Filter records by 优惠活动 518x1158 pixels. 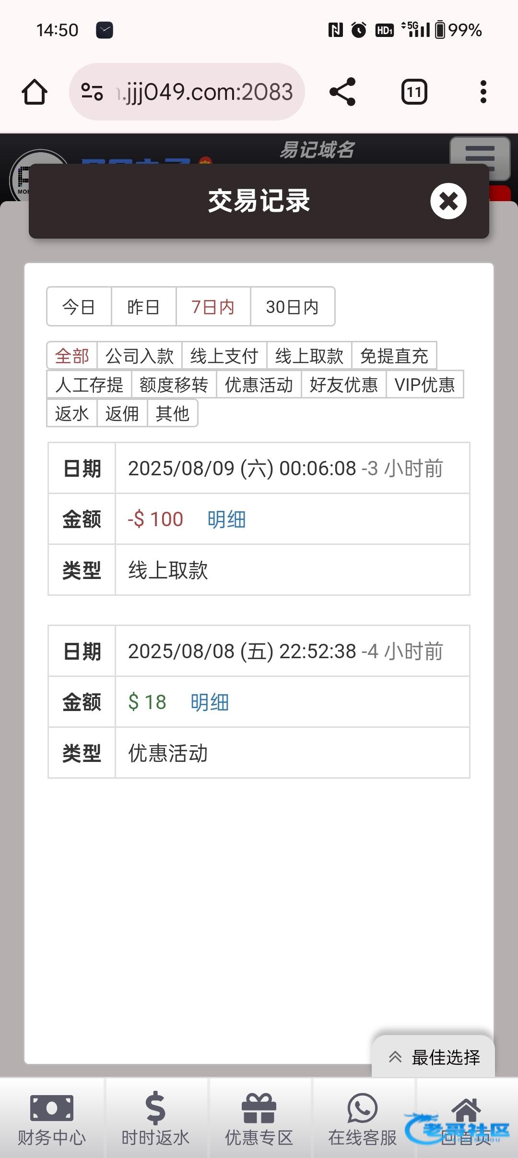259,385
